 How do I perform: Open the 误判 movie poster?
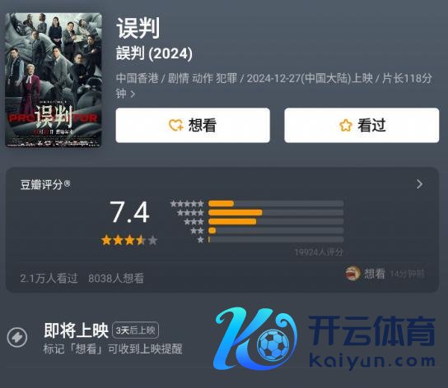point(54,81)
